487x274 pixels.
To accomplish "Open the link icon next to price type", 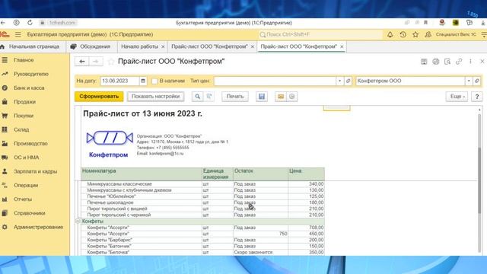I will pos(349,81).
